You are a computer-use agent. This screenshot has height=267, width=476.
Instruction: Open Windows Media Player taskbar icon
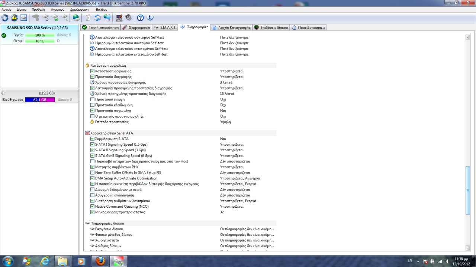(81, 261)
